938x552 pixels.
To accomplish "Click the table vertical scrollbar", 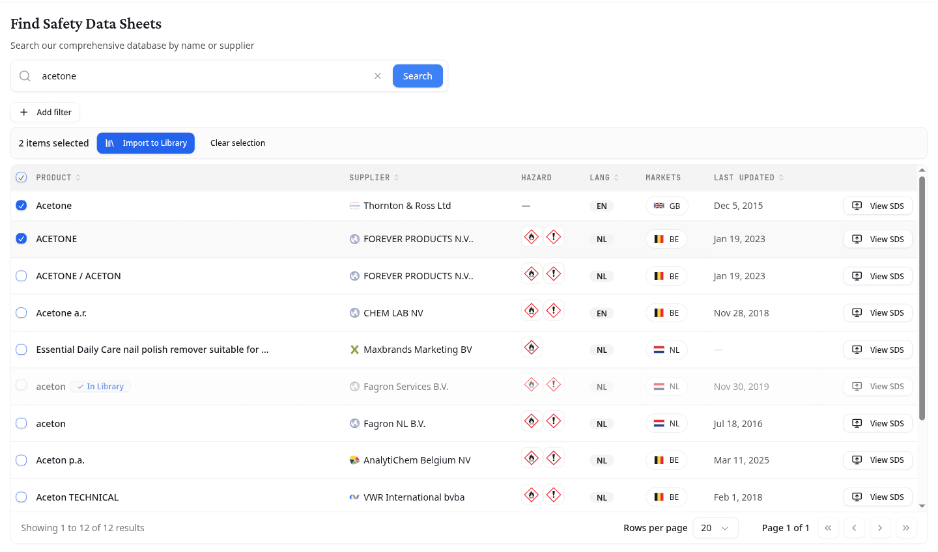I will click(922, 298).
